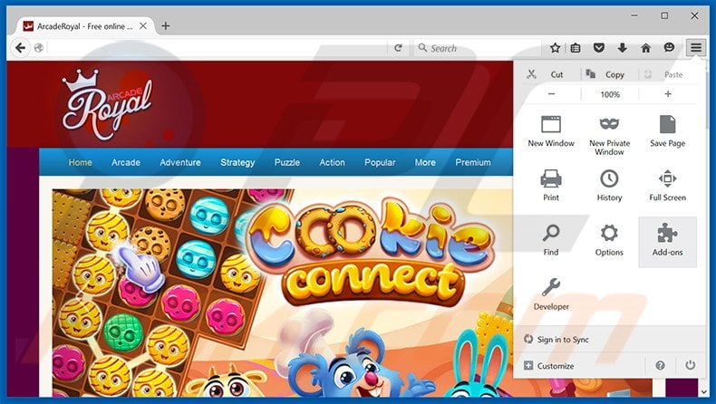
Task: Click the site identity globe icon
Action: point(39,47)
